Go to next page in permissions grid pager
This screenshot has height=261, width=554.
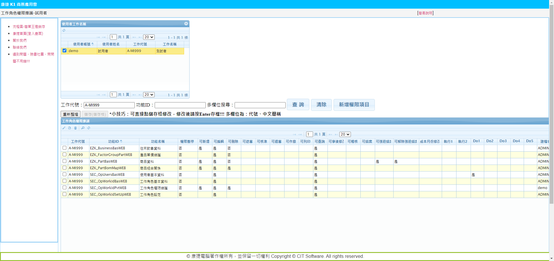(330, 134)
